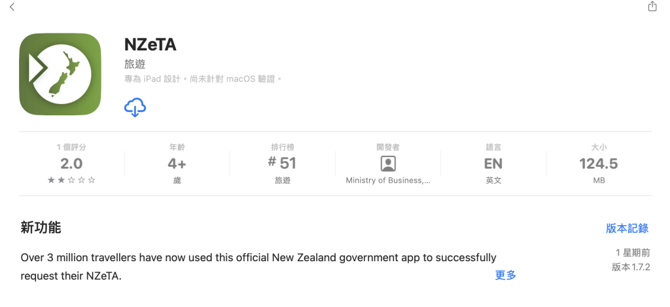Image resolution: width=670 pixels, height=307 pixels.
Task: Expand description with 更多 link
Action: pyautogui.click(x=506, y=275)
